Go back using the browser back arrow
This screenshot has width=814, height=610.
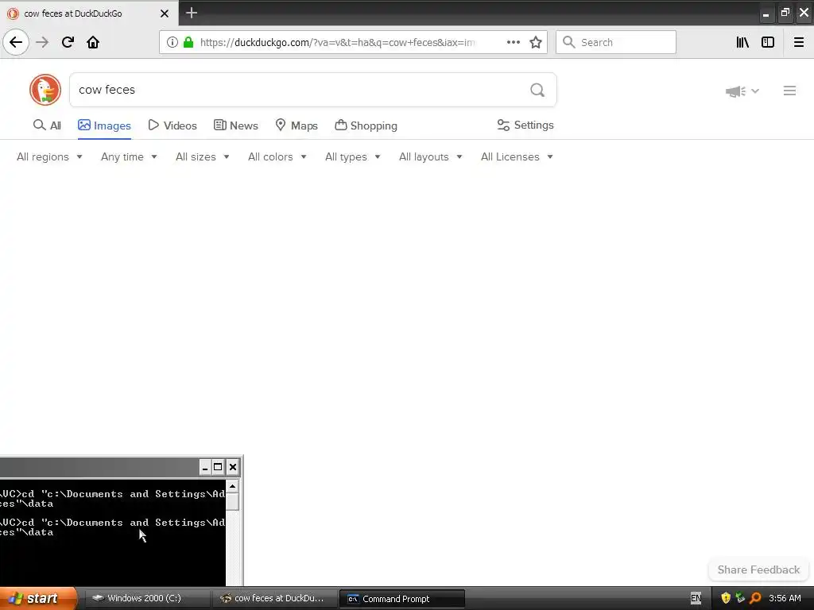click(x=16, y=42)
